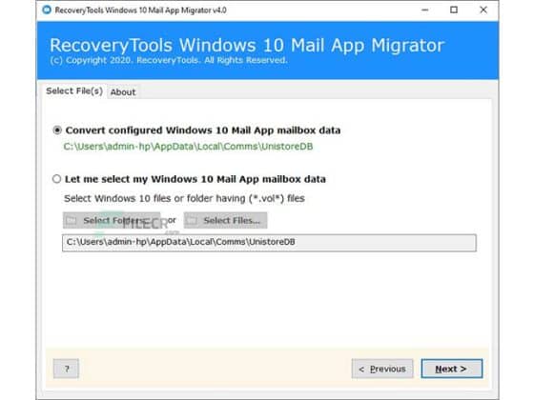Click the Copyright 2020 RecoveryTools banner text
This screenshot has height=400, width=534.
(169, 61)
